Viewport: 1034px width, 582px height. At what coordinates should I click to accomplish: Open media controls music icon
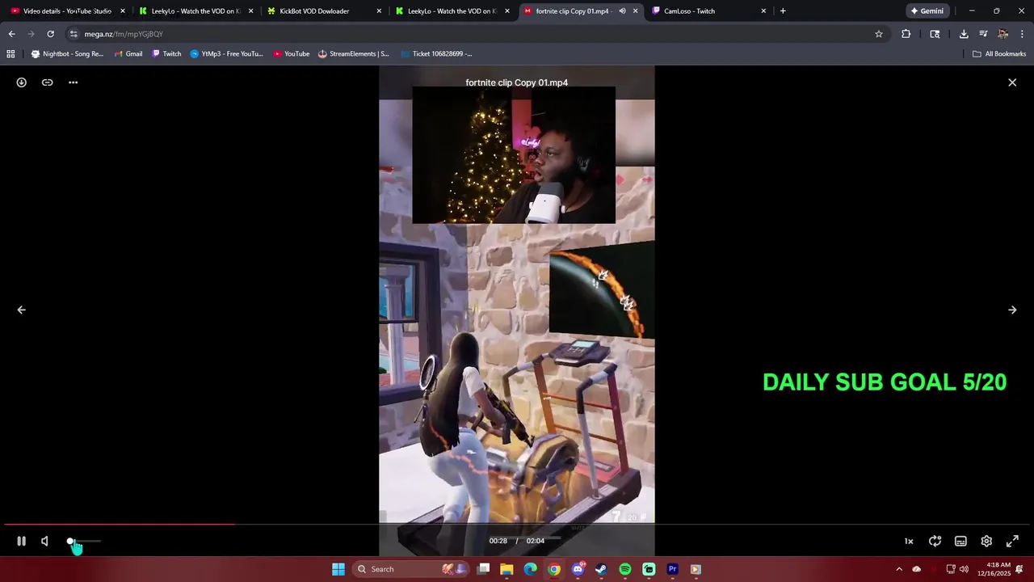(983, 34)
